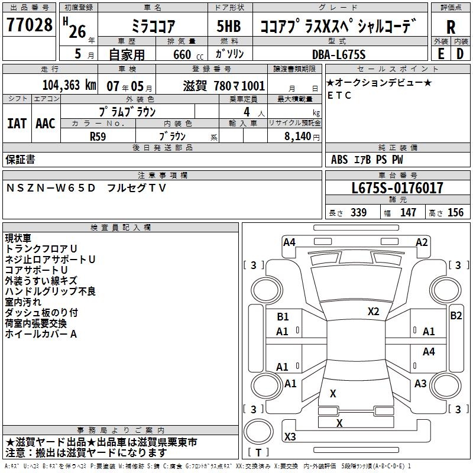
Task: Click the color number R59
Action: pyautogui.click(x=98, y=137)
